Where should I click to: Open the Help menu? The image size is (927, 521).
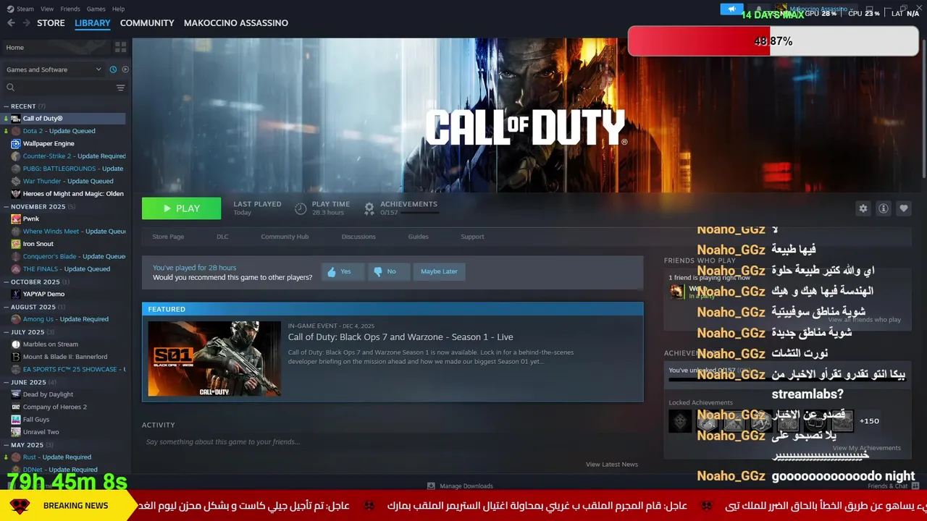tap(118, 9)
